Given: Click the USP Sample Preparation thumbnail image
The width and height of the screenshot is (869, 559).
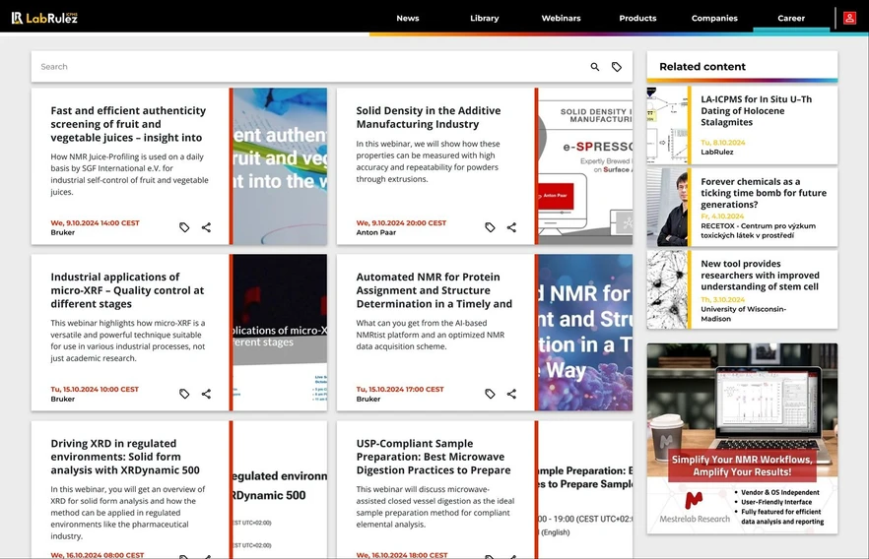Looking at the screenshot, I should (585, 489).
